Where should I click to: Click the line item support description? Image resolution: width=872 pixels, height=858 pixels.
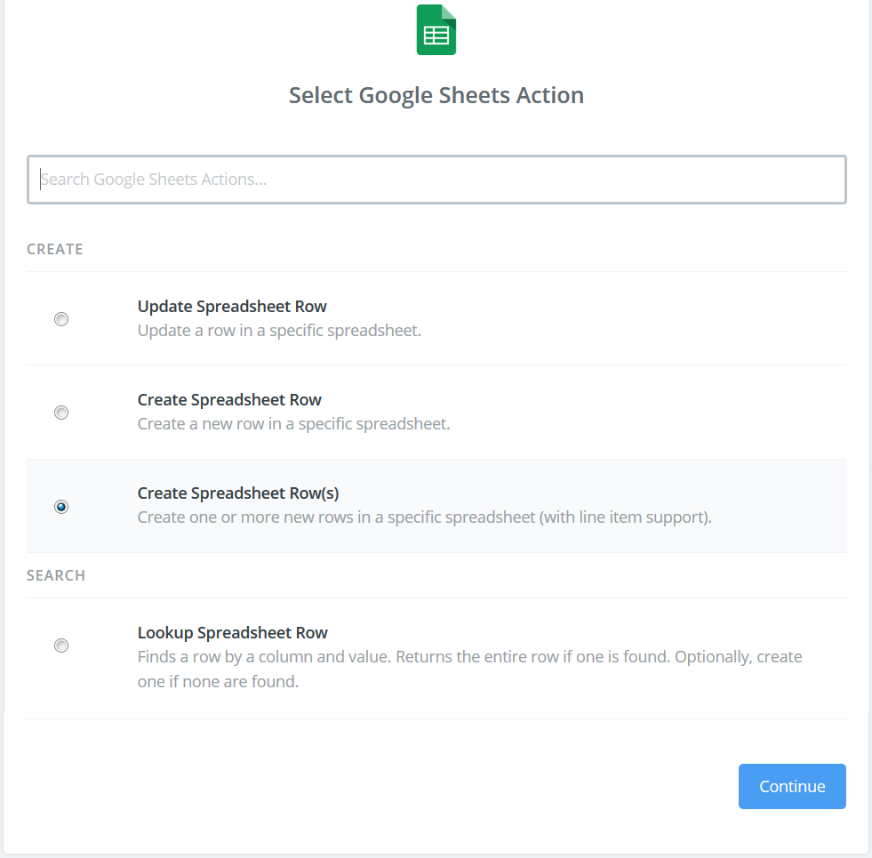click(425, 517)
